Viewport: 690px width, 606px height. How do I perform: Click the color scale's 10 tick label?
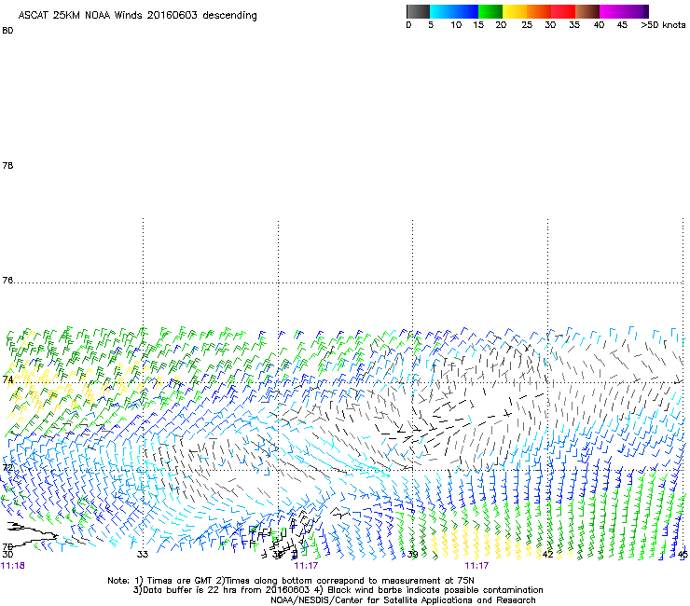[x=456, y=25]
